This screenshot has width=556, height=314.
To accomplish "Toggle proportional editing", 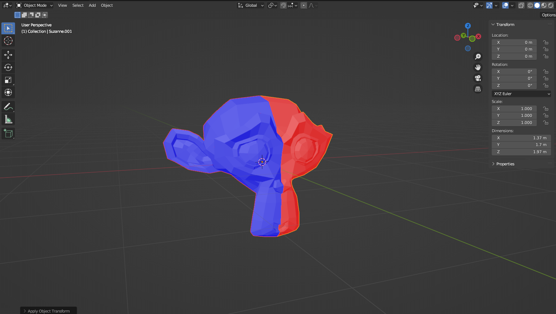I will pyautogui.click(x=304, y=5).
